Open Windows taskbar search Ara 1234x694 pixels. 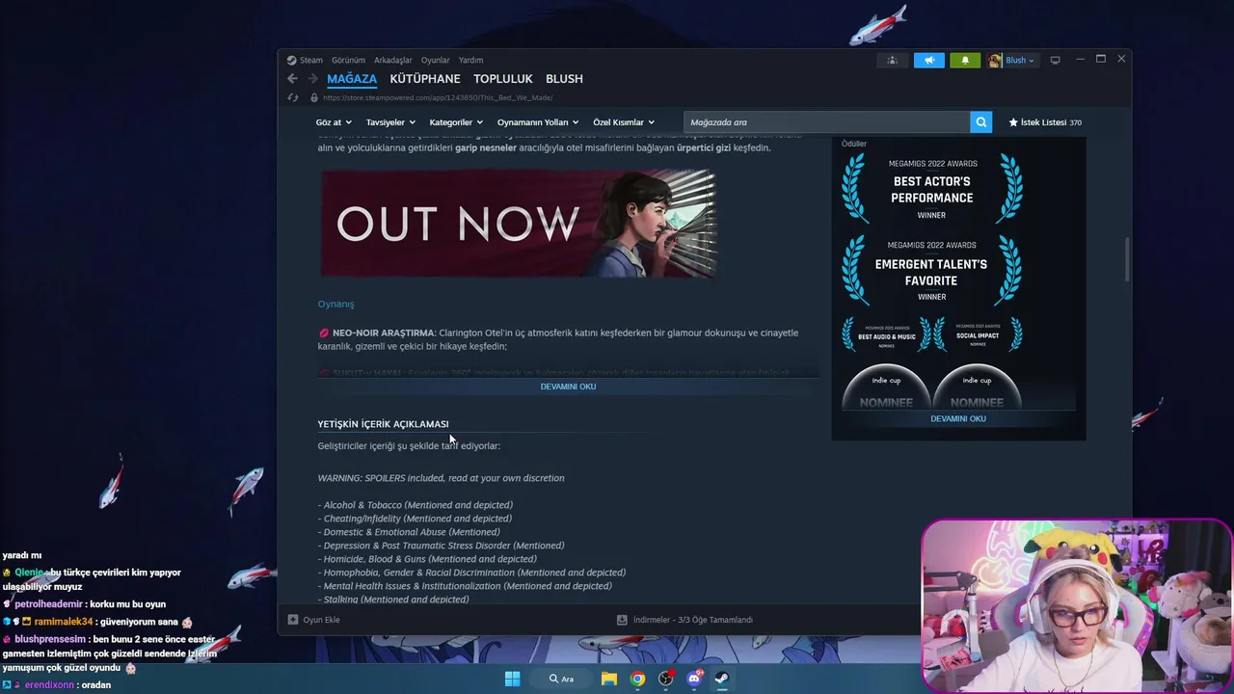pyautogui.click(x=562, y=679)
